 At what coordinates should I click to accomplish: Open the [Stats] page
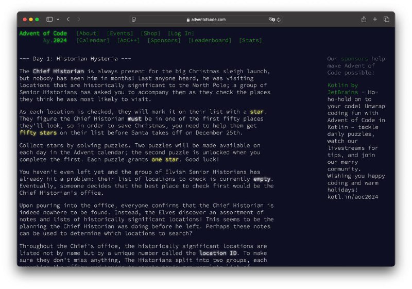[x=250, y=41]
